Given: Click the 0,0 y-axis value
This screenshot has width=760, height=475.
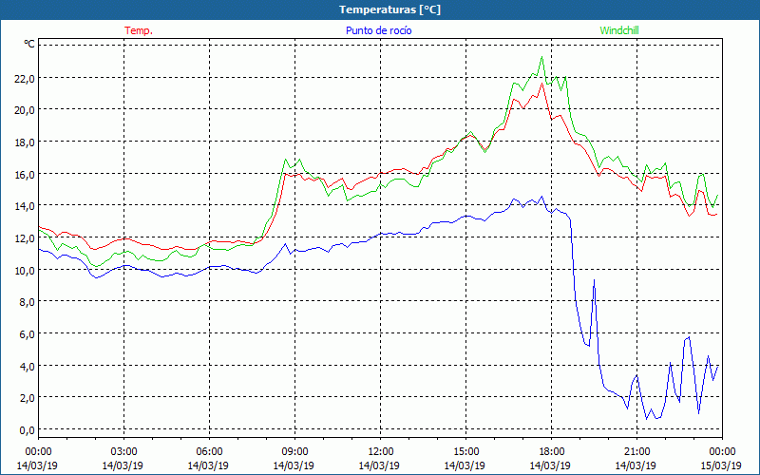Looking at the screenshot, I should pos(27,430).
